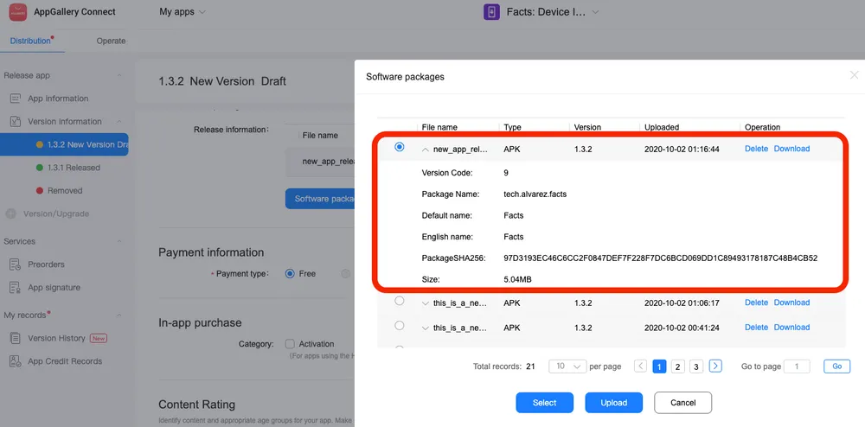The image size is (865, 427).
Task: Click the Version information sidebar icon
Action: [16, 121]
